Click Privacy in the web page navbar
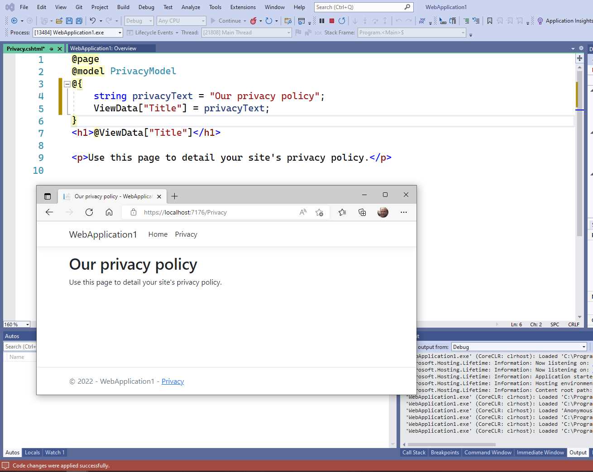593x472 pixels. [x=186, y=234]
